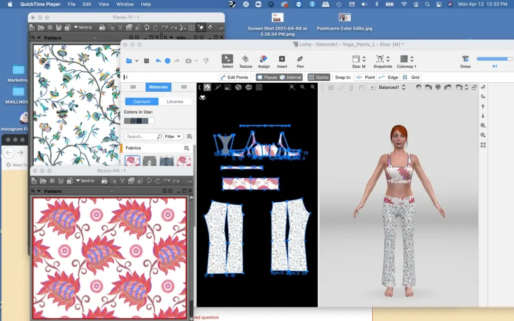Choose the Texture tool

(x=246, y=59)
